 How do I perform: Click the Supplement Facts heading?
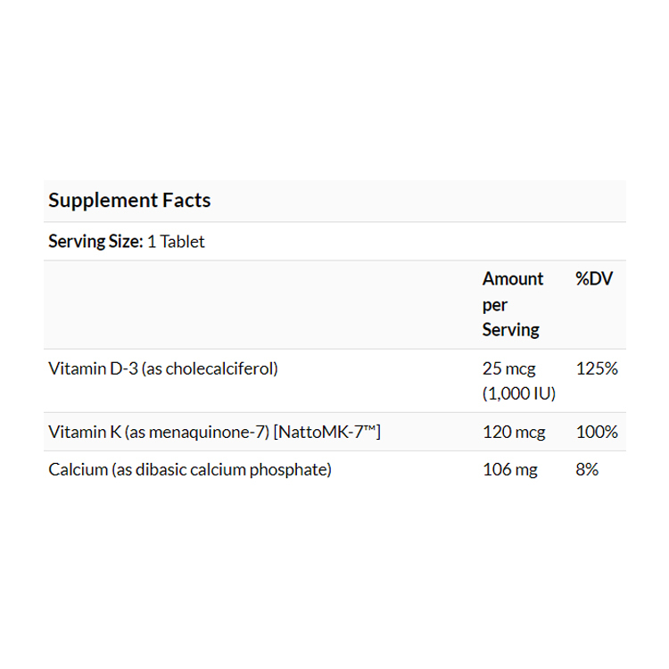129,200
